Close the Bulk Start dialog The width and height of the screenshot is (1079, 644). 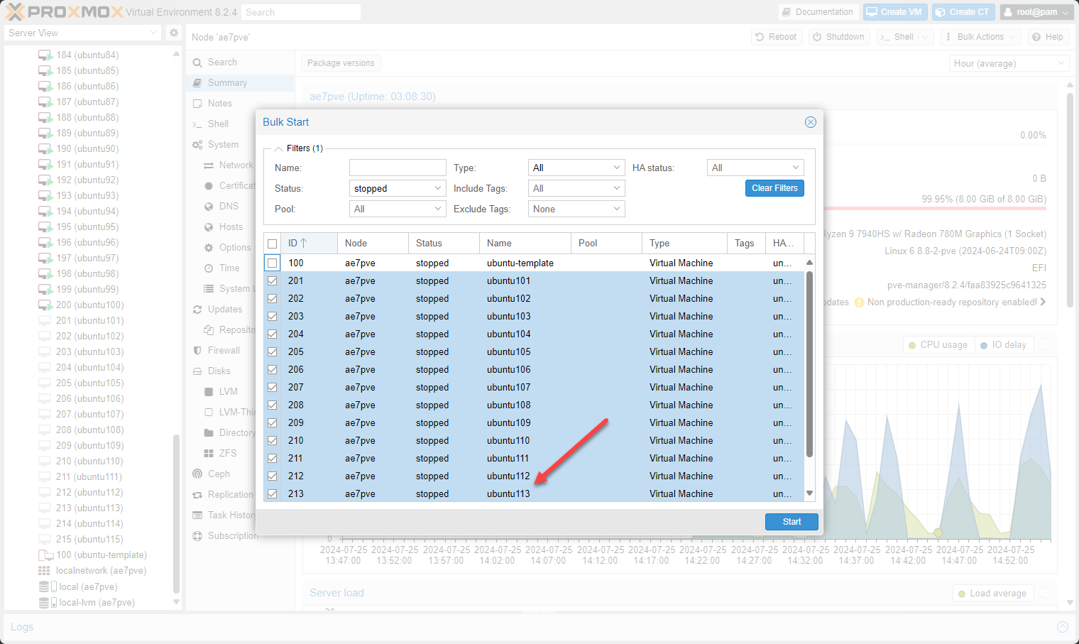point(810,122)
